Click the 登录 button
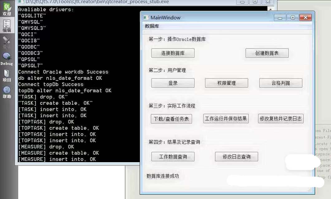 [x=173, y=83]
